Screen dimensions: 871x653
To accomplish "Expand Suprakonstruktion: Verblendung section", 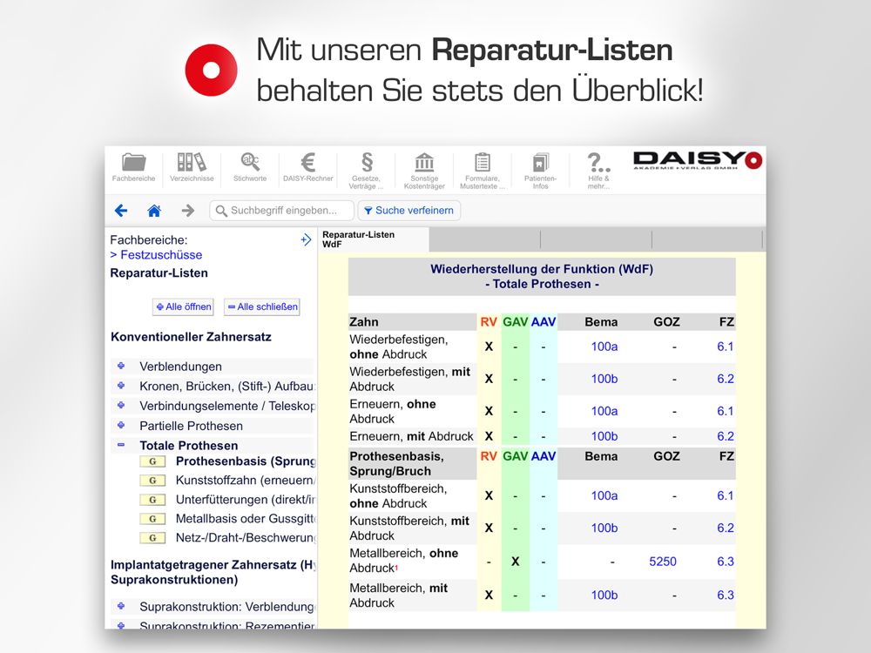I will (121, 606).
